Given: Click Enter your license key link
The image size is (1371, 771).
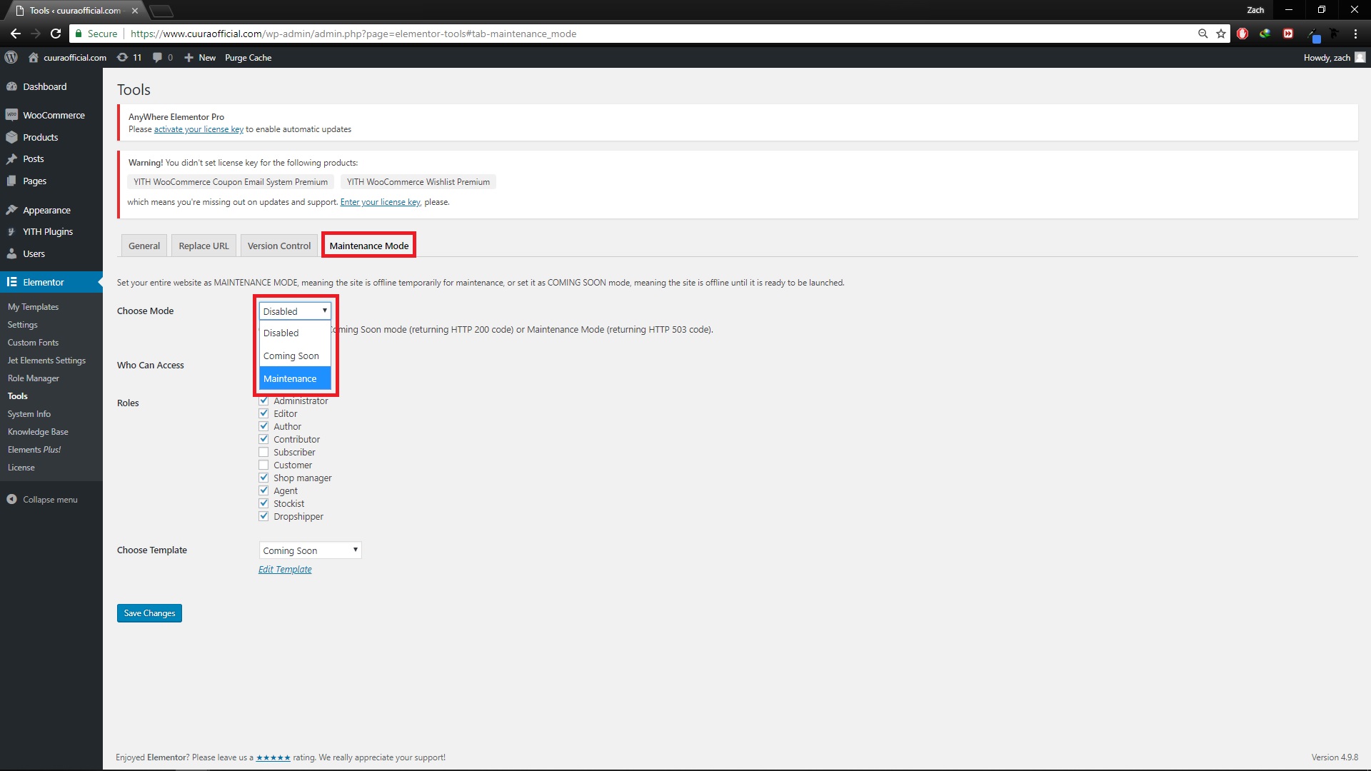Looking at the screenshot, I should [380, 202].
